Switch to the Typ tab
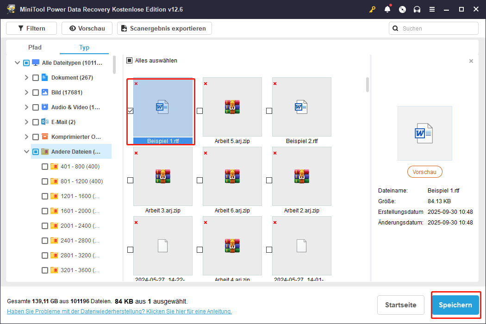Screen dimensions: 486x324 pos(84,47)
